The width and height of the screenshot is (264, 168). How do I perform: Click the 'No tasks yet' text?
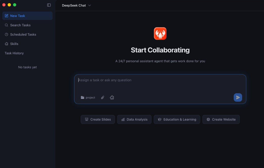27,67
